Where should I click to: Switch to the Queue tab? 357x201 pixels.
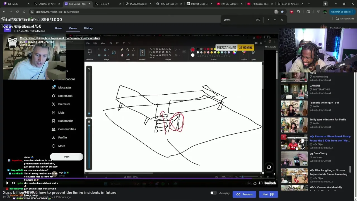point(73,28)
